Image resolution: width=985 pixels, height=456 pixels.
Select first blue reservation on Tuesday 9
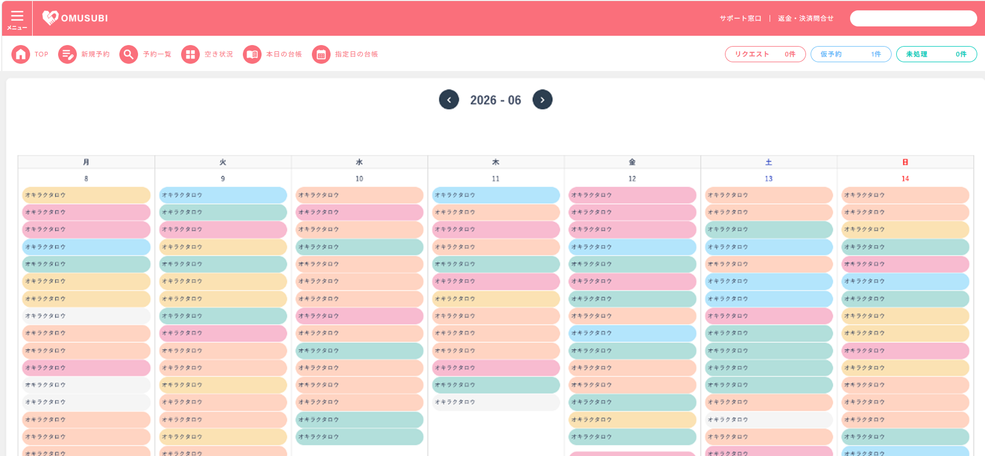[223, 195]
